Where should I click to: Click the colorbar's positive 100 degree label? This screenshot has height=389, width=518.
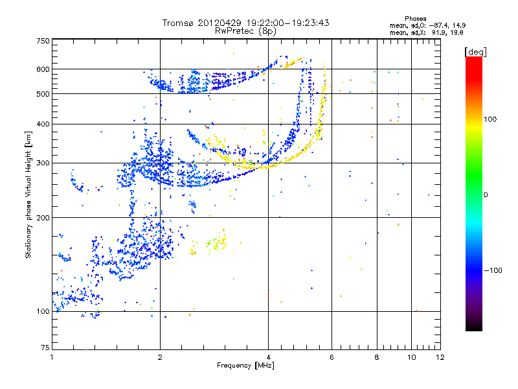pos(490,119)
